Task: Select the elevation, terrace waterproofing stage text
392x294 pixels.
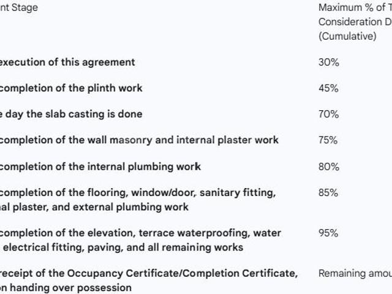Action: click(x=140, y=233)
